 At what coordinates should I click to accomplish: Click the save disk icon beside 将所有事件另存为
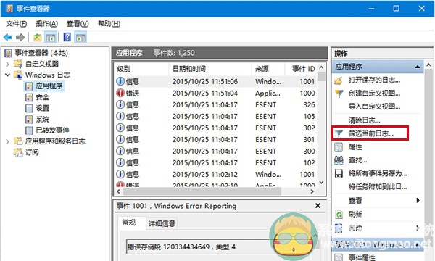click(339, 173)
